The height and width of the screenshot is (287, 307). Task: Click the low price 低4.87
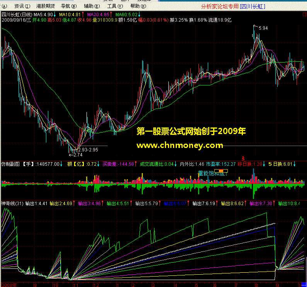point(69,20)
